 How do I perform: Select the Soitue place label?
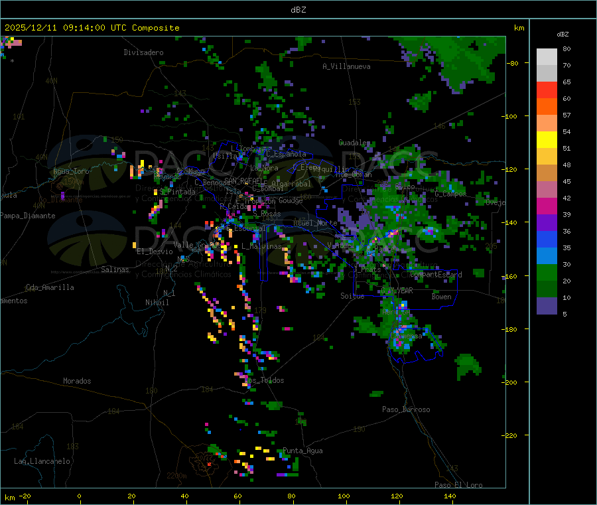(352, 296)
